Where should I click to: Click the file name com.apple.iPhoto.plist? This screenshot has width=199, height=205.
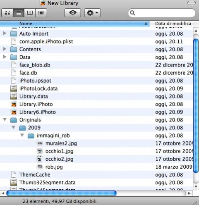click(46, 41)
